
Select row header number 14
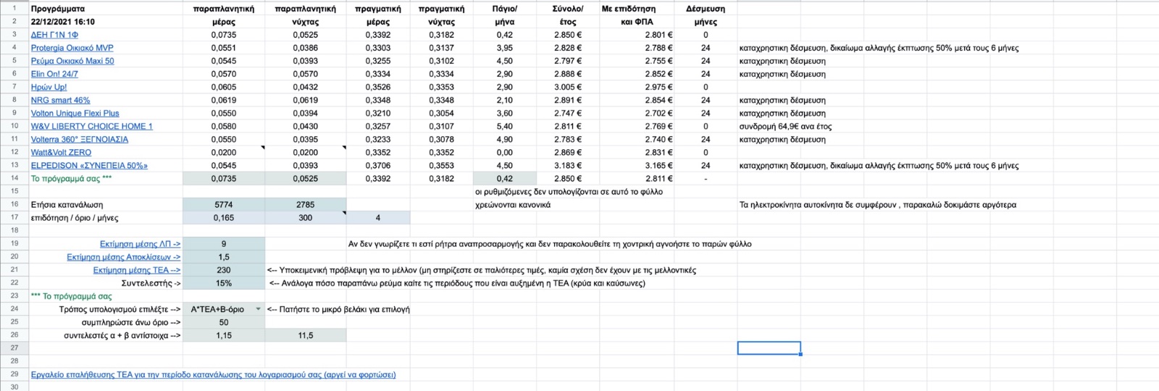14,178
